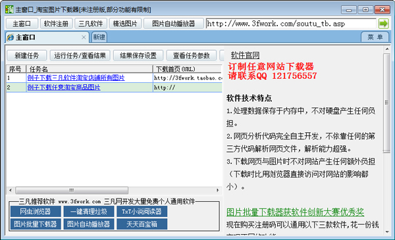Open link 图片批量下载器获软件创新大赛优秀奖
The image size is (395, 240).
[x=295, y=212]
